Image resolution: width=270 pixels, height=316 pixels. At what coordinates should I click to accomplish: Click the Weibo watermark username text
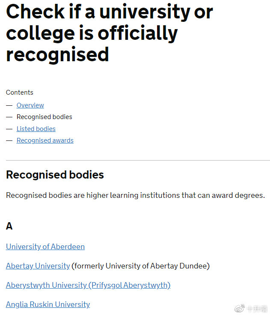pos(257,309)
